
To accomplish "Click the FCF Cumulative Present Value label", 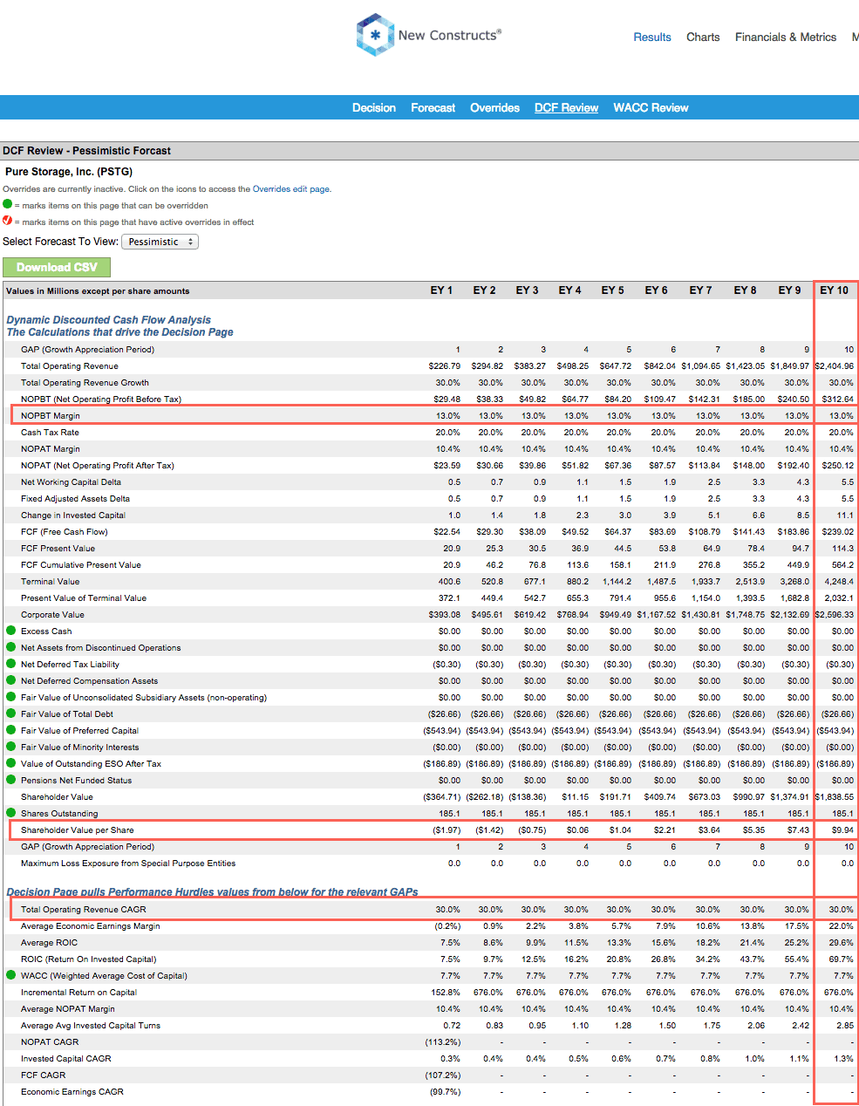I will click(81, 565).
